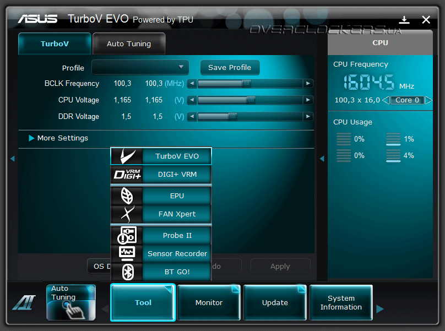Click the TurboV EVO bird logo icon

click(127, 156)
